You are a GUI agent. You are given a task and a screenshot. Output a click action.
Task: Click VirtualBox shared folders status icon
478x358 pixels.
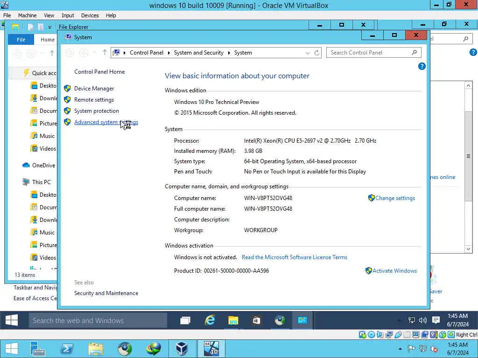click(407, 335)
